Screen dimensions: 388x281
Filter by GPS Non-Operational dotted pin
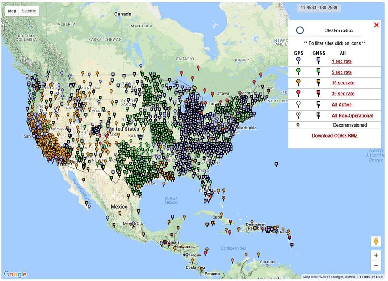(x=299, y=115)
